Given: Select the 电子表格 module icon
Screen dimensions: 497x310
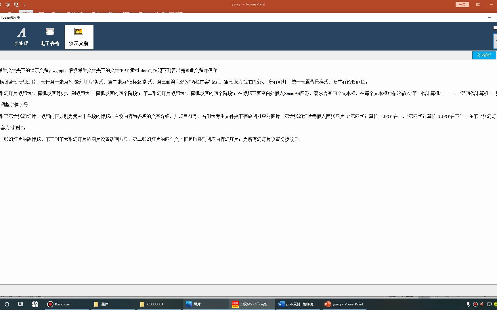Looking at the screenshot, I should pos(50,36).
